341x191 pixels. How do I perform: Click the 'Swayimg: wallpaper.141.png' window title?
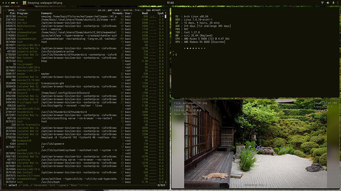click(45, 3)
